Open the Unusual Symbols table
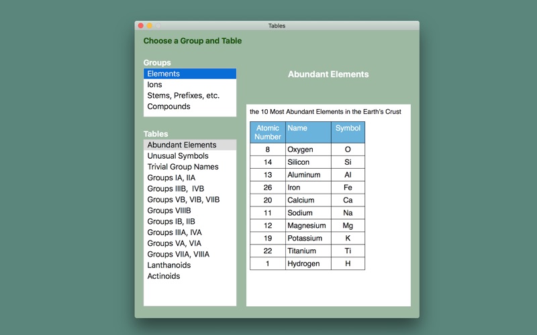This screenshot has width=537, height=335. coord(190,155)
